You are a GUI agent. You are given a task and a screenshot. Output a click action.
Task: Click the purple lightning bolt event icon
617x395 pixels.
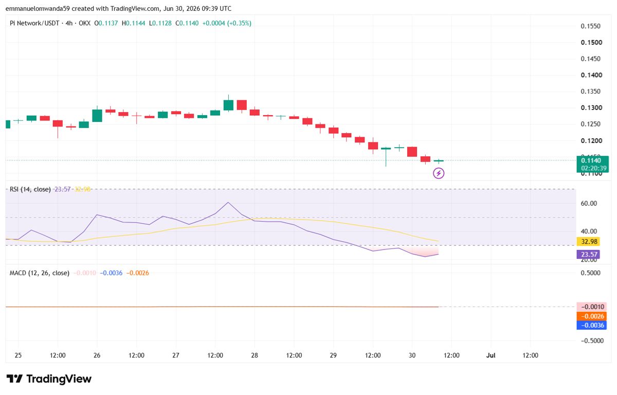439,173
